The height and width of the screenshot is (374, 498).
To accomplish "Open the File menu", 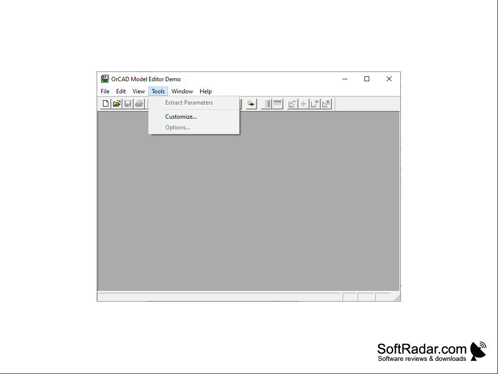I will pos(105,91).
